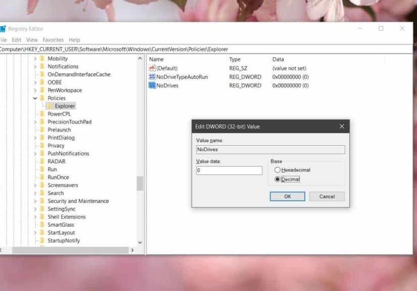Screen dimensions: 417x291
Task: Open the Help menu
Action: click(x=74, y=39)
